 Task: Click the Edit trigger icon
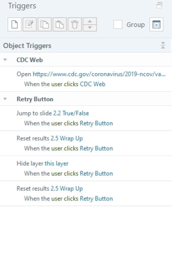pos(30,25)
